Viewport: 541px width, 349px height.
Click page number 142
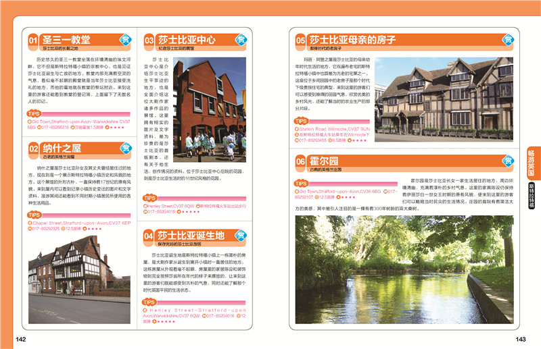point(21,340)
